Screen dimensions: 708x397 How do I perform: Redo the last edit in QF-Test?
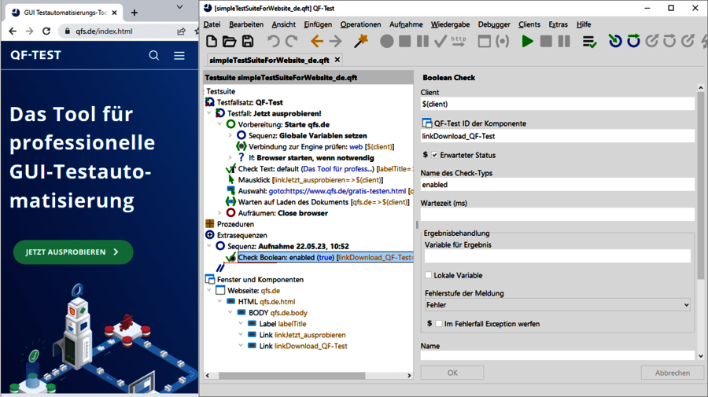pyautogui.click(x=292, y=42)
